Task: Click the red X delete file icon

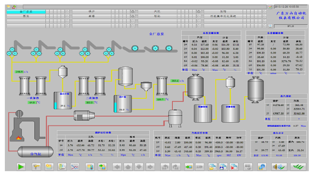Action: click(234, 166)
